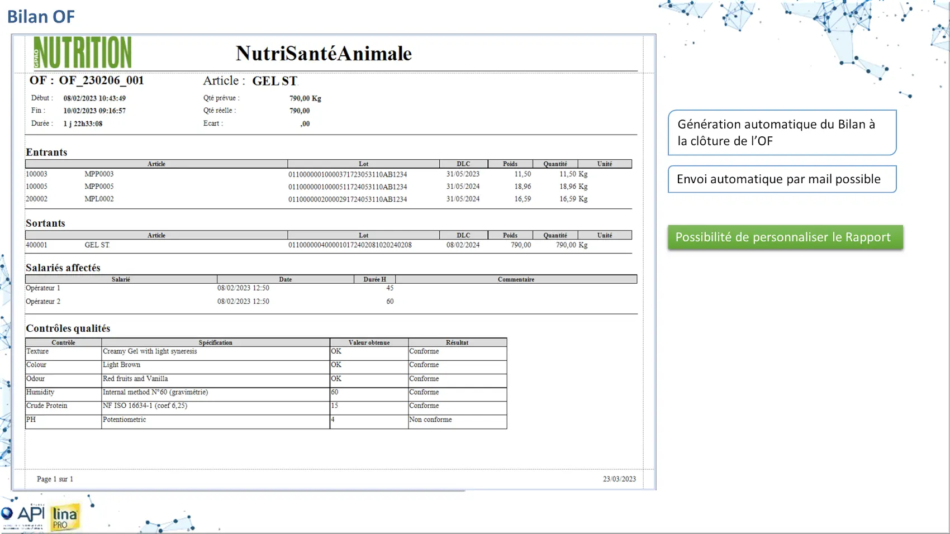The height and width of the screenshot is (534, 950).
Task: Select entrant row article 'MPL0002'
Action: coord(99,199)
